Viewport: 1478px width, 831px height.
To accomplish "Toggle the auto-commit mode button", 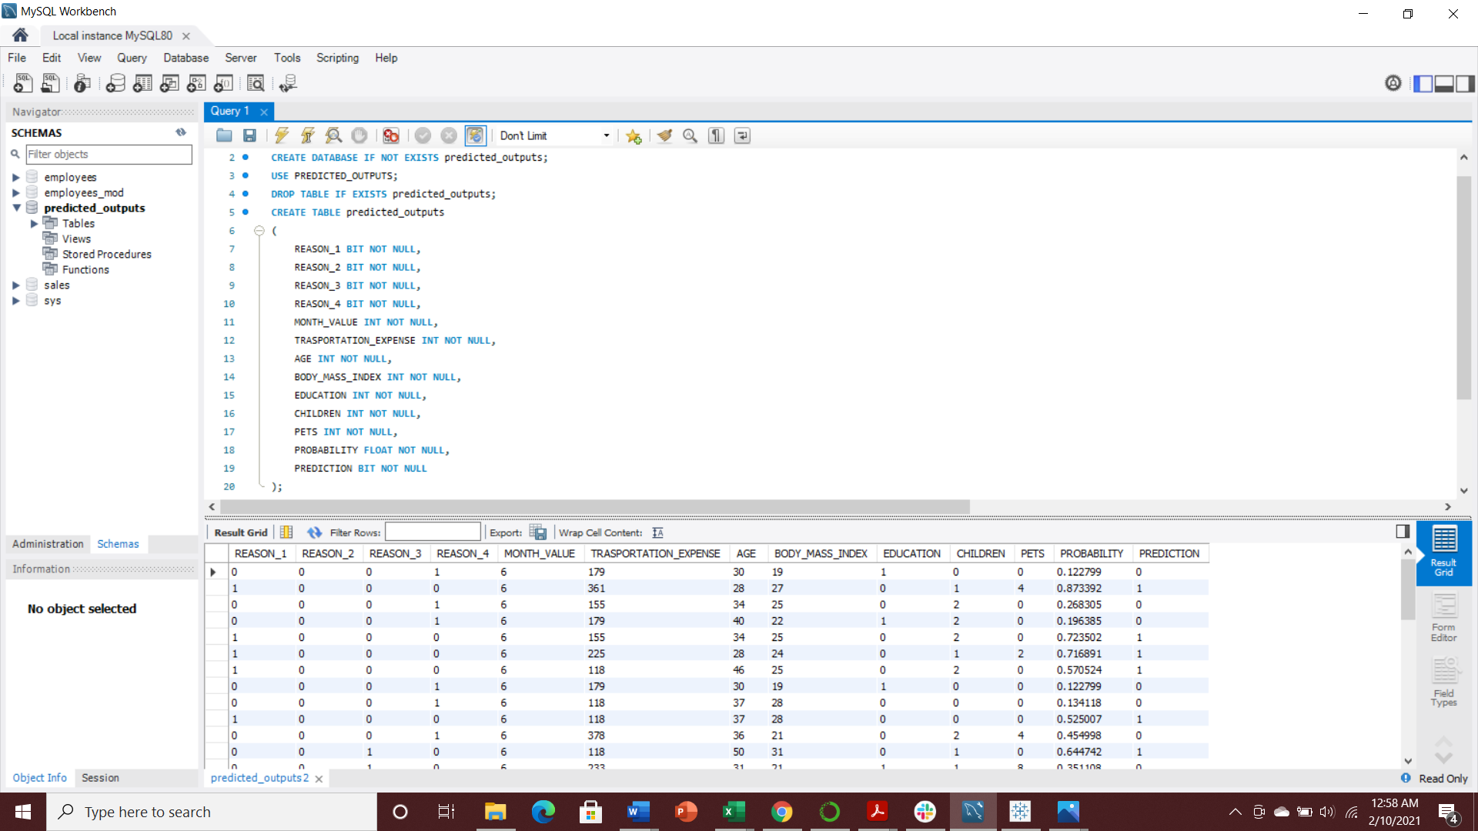I will [x=475, y=136].
